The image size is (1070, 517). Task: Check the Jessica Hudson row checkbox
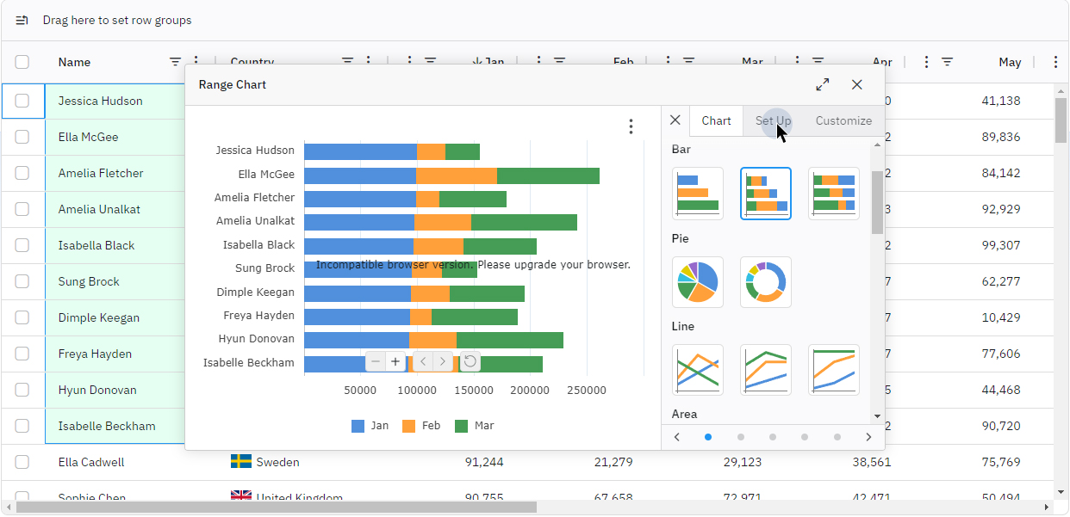click(x=22, y=101)
